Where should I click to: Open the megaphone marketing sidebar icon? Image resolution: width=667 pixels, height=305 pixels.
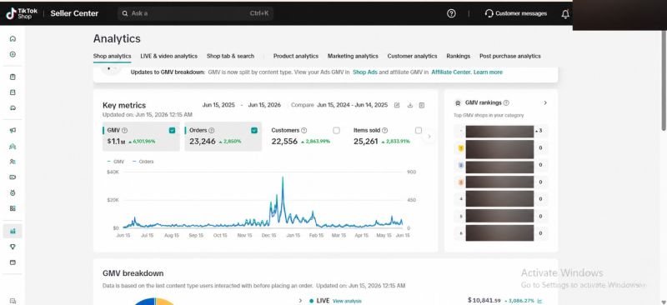coord(13,131)
